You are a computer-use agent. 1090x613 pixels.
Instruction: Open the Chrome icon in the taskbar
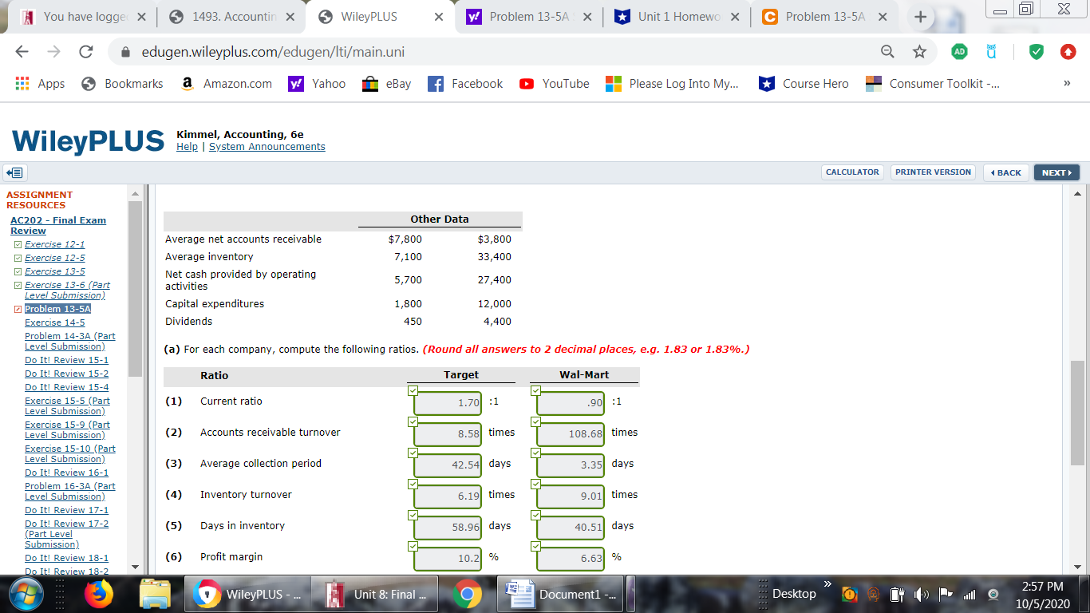(467, 594)
